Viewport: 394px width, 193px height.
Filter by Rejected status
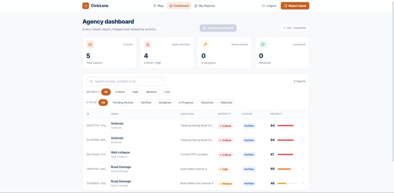(226, 102)
